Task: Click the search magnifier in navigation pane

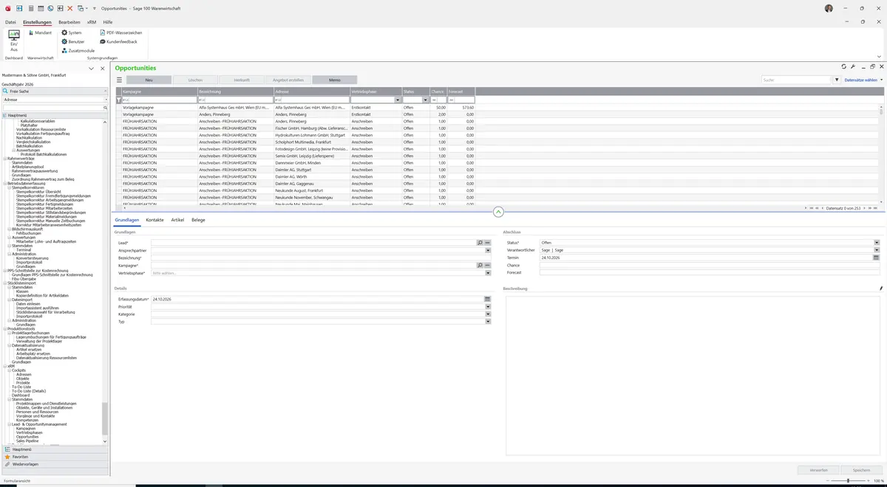Action: click(106, 108)
